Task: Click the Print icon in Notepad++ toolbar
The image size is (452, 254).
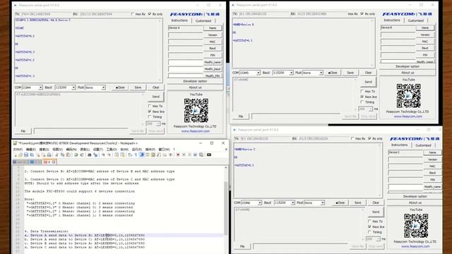Action: (x=49, y=155)
